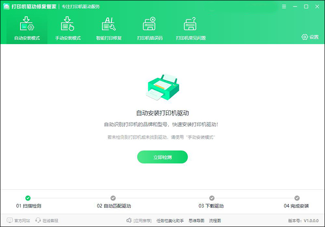Open the 任务栏美化助手 recommended app
Image resolution: width=325 pixels, height=227 pixels.
pos(170,221)
